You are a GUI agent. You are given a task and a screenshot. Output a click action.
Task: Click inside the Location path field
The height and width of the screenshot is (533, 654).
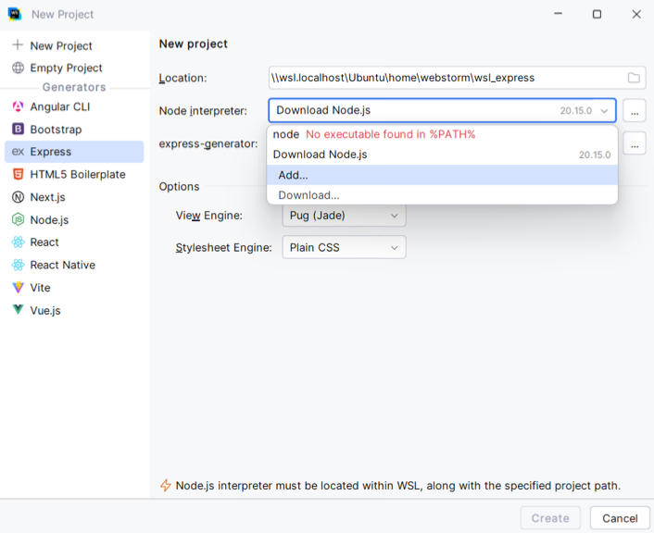click(x=445, y=78)
